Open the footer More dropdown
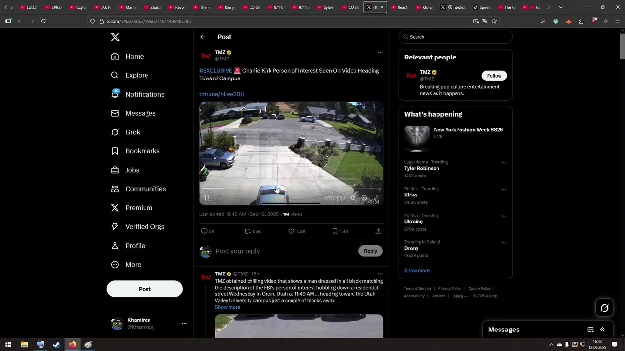 click(460, 296)
